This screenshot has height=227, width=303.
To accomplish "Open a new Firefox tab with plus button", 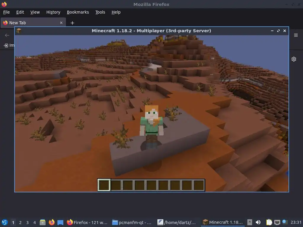I will pos(72,23).
